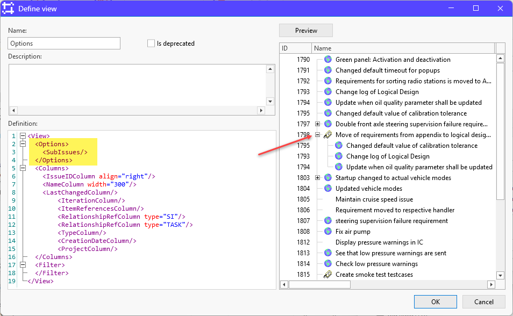Click Description horizontal scrollbar left arrow

(13, 110)
